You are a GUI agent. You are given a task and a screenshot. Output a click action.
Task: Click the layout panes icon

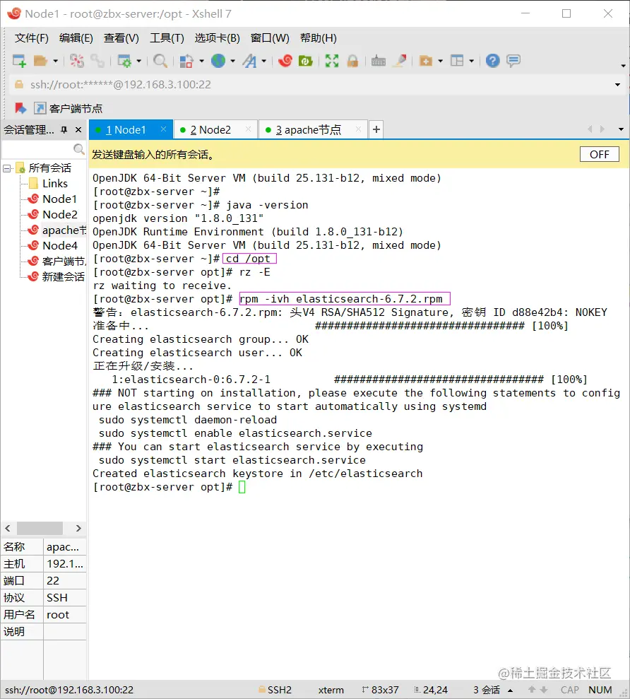457,61
